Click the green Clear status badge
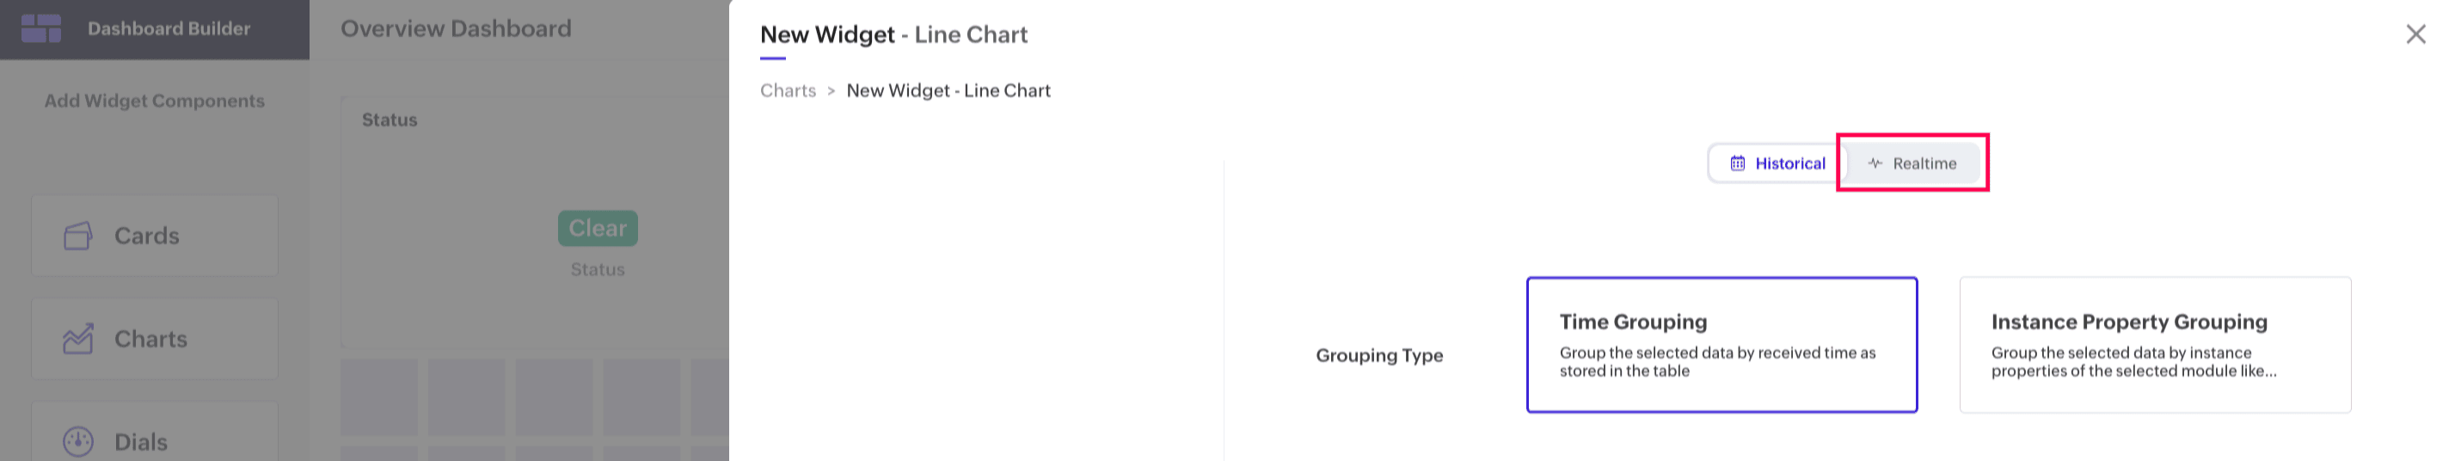The image size is (2461, 461). click(x=597, y=229)
